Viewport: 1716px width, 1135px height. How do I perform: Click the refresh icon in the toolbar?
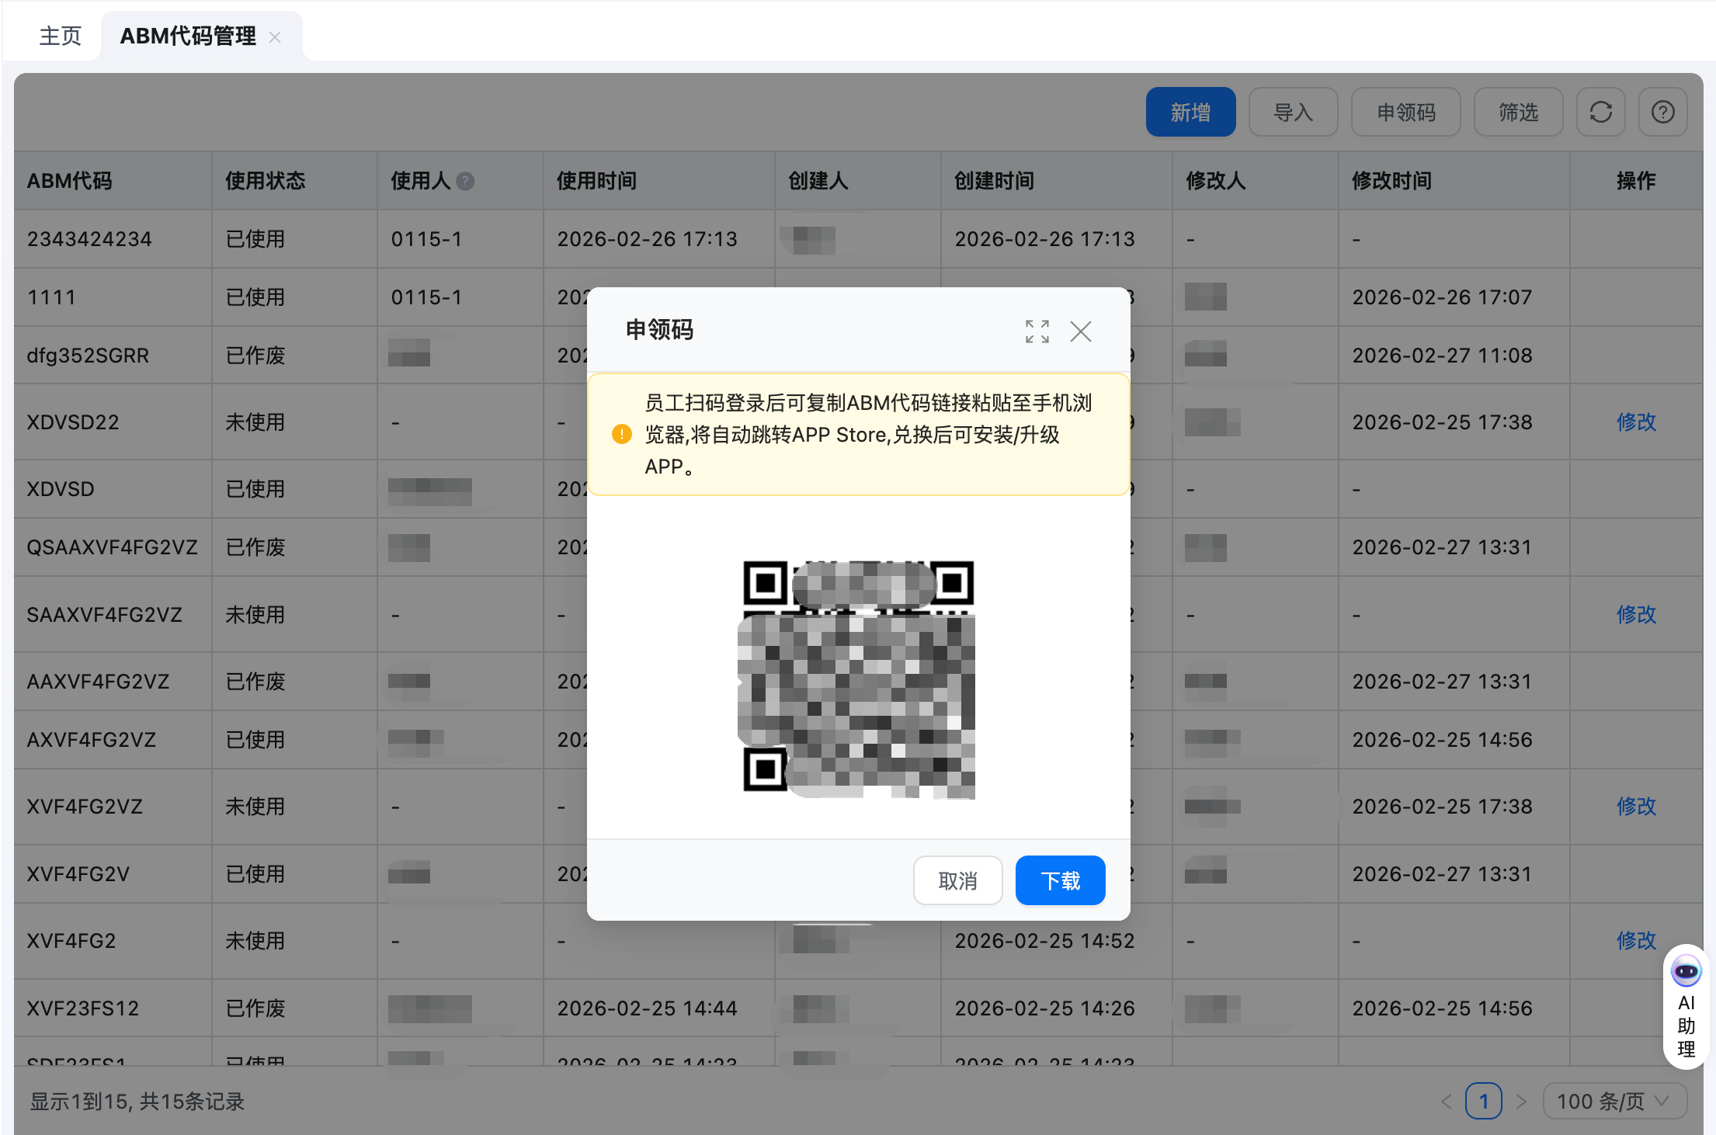click(x=1600, y=113)
